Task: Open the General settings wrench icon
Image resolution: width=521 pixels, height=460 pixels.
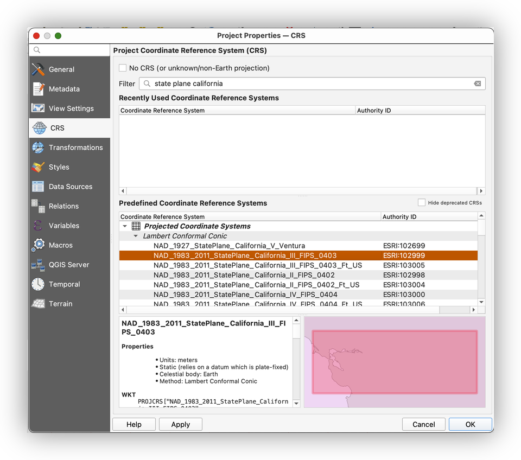Action: point(38,69)
